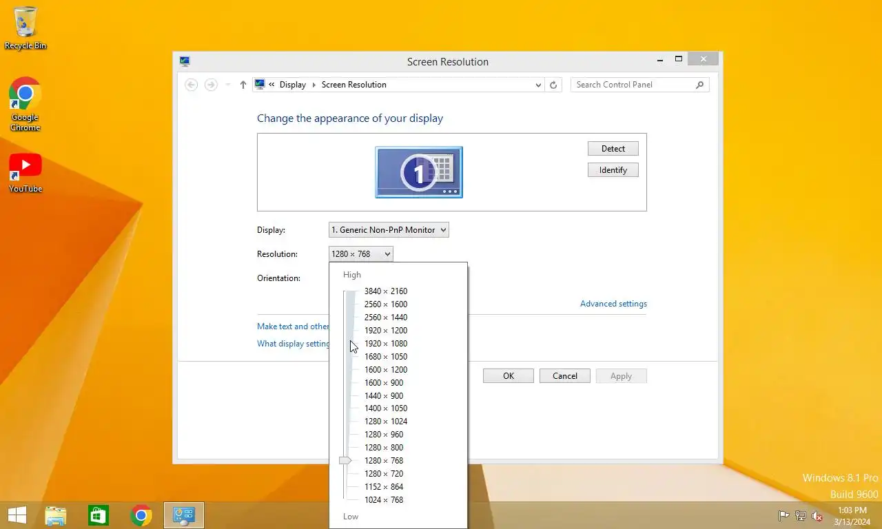The width and height of the screenshot is (882, 529).
Task: Go forward in Control Panel navigation
Action: point(211,85)
